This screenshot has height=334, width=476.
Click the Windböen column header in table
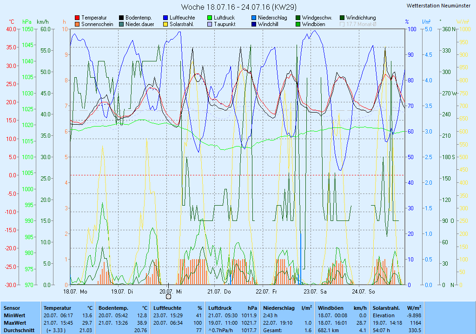[331, 308]
